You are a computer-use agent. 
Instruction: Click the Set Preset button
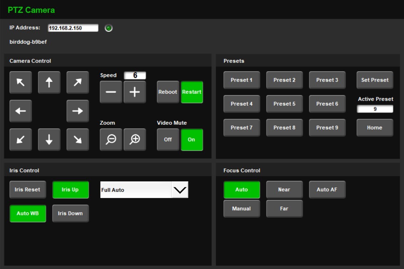(375, 80)
